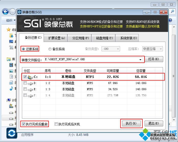Click the Forward arrow in Explorer window
This screenshot has width=178, height=142.
12,11
